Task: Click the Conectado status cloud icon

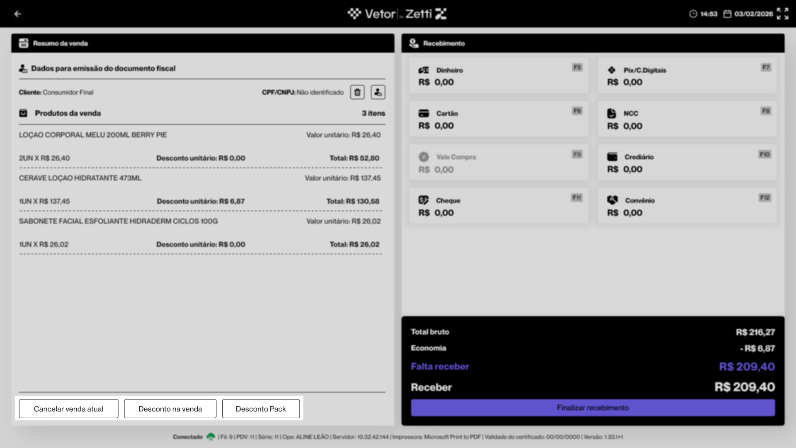Action: point(211,437)
